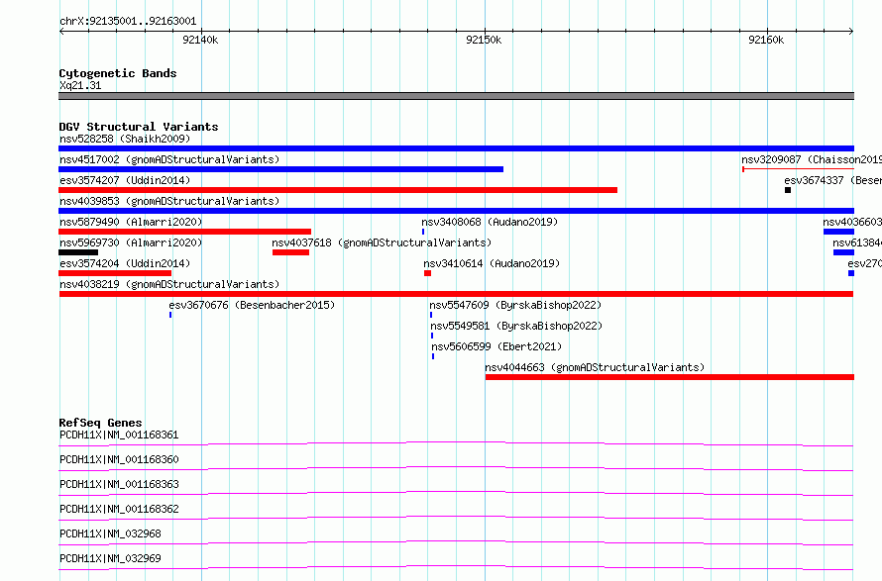Click the Cytogenetic Bands track title

pos(118,73)
